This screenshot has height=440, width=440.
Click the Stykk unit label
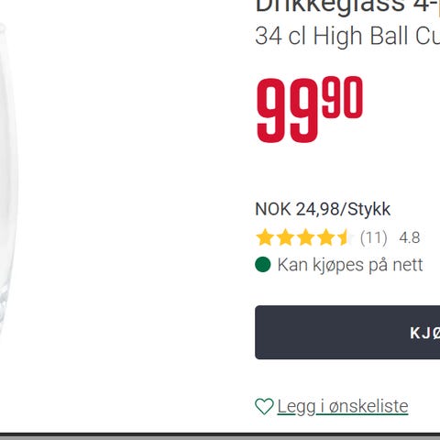coord(368,209)
